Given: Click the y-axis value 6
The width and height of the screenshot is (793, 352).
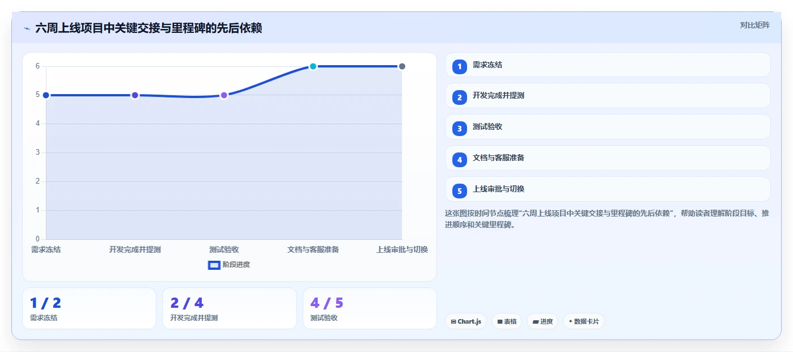Looking at the screenshot, I should pos(37,66).
